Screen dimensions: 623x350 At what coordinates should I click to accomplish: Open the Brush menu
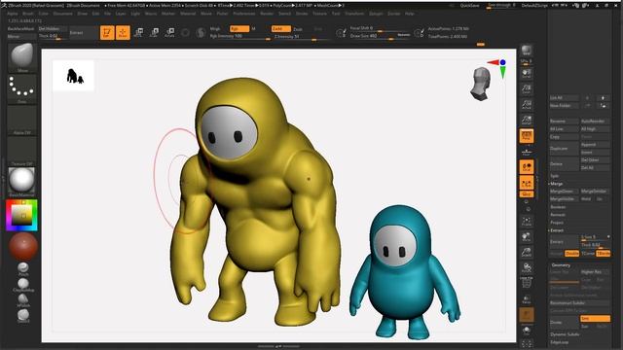click(28, 14)
